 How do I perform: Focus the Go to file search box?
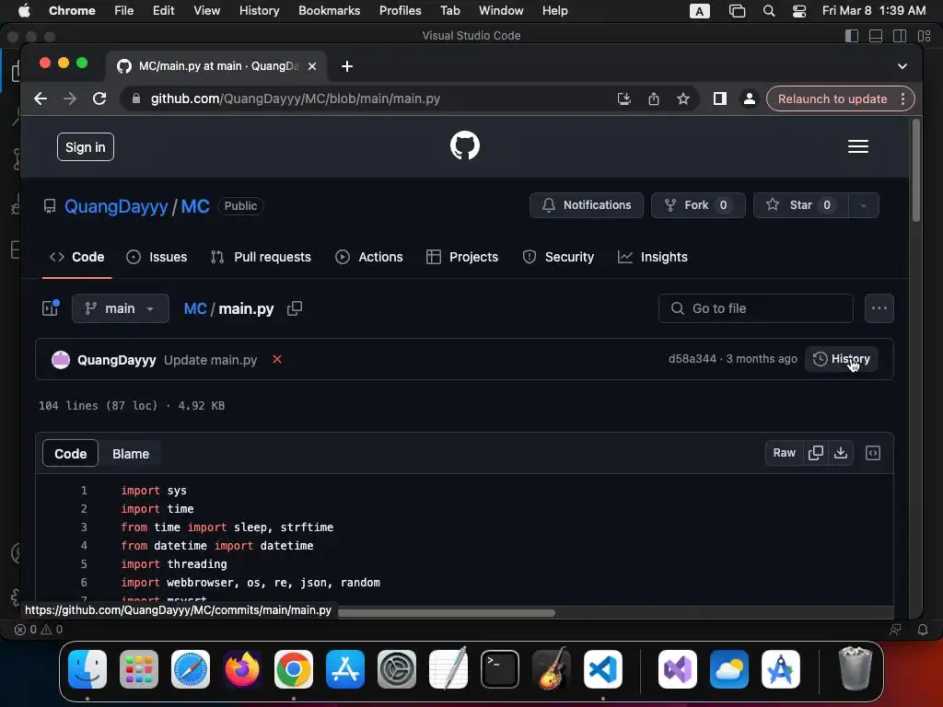[x=756, y=308]
